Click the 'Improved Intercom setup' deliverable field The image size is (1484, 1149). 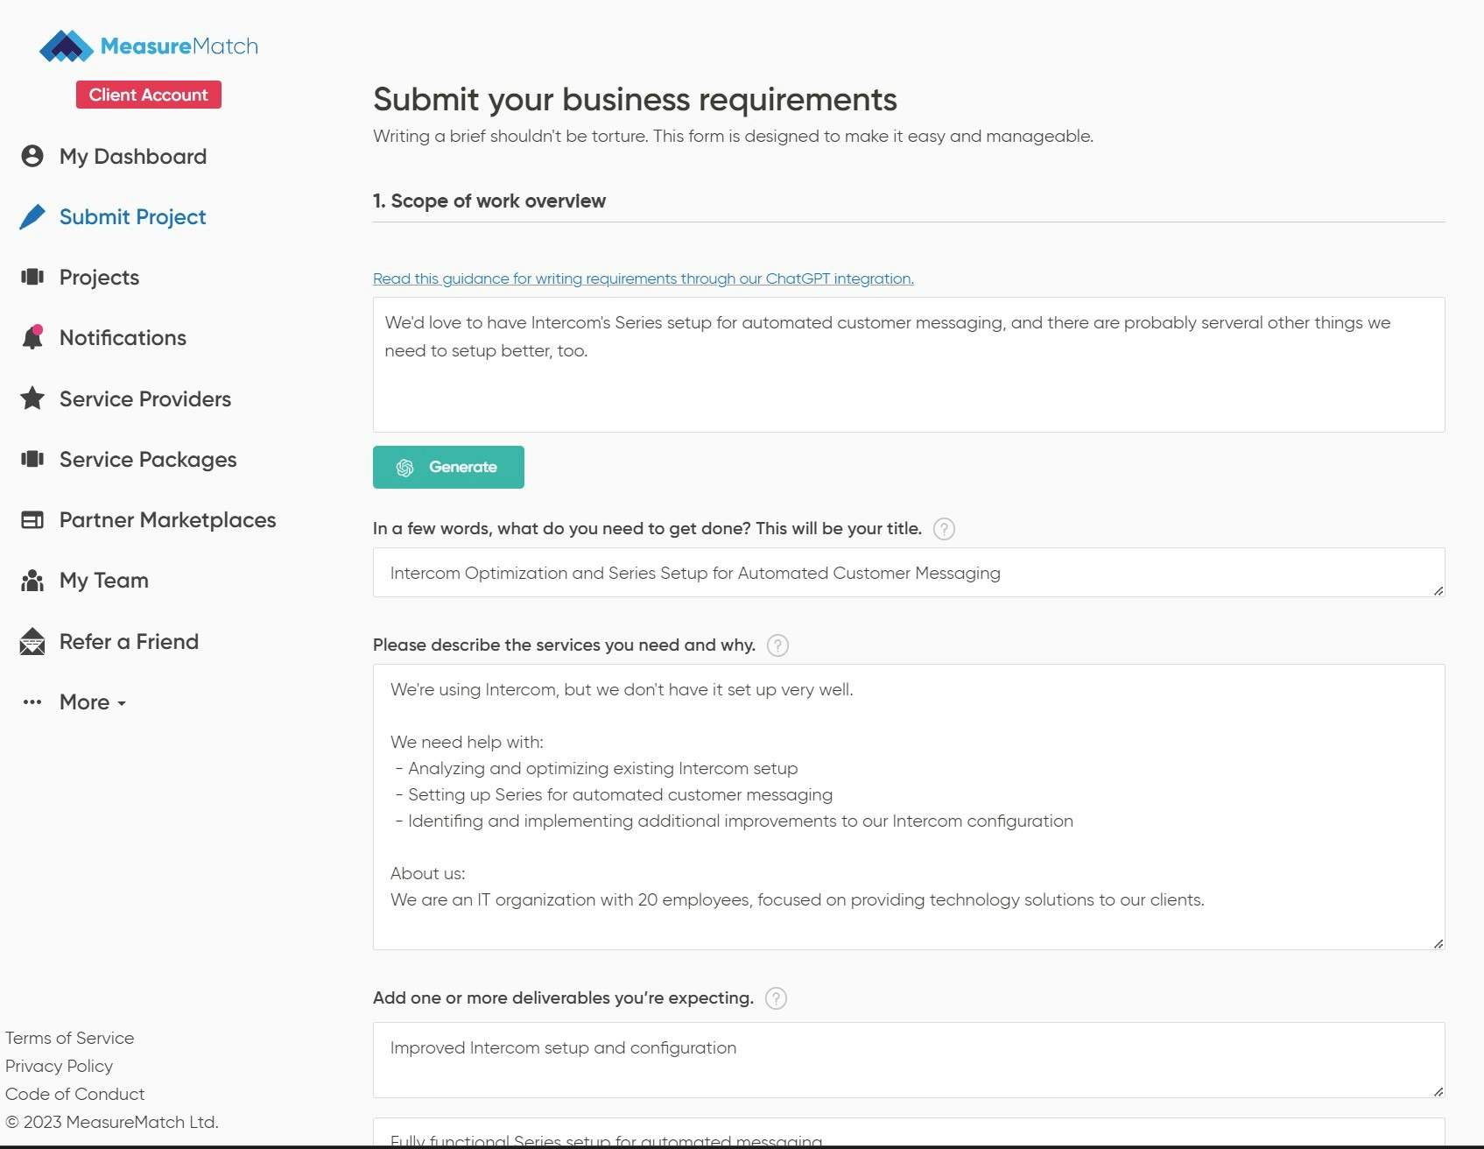tap(909, 1060)
